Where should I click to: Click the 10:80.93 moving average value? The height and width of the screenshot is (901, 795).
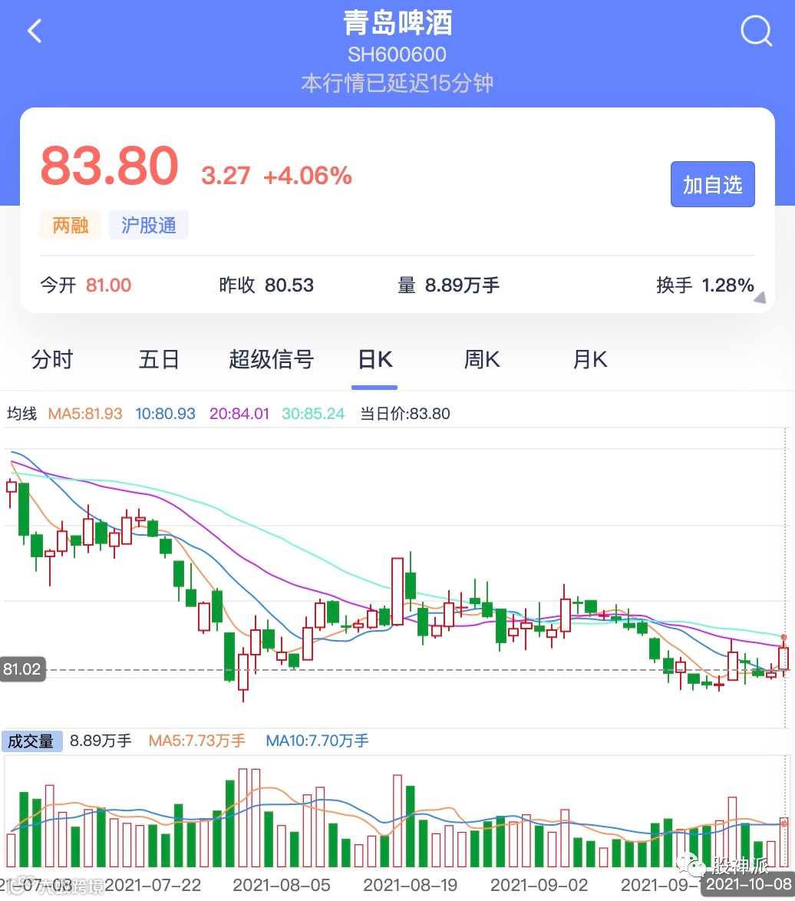166,414
